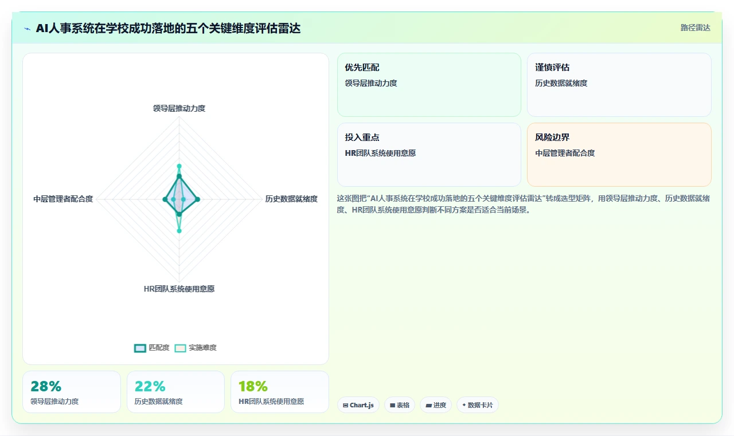Open the 风险边界 card

pos(619,155)
